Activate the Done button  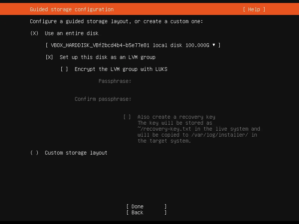point(147,206)
